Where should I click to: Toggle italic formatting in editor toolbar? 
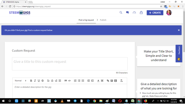pos(35,81)
